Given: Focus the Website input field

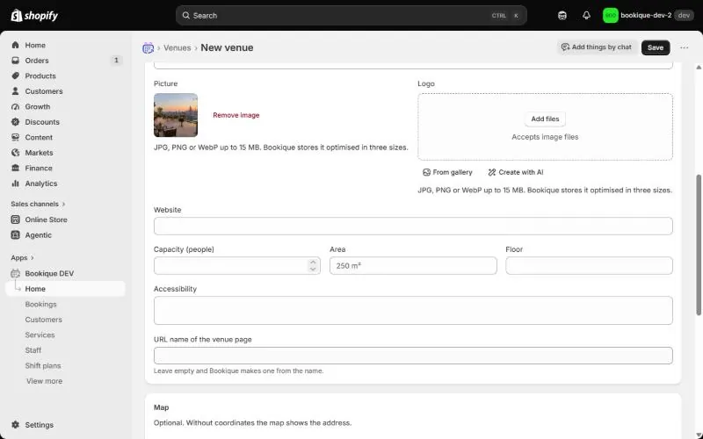Looking at the screenshot, I should pyautogui.click(x=413, y=227).
